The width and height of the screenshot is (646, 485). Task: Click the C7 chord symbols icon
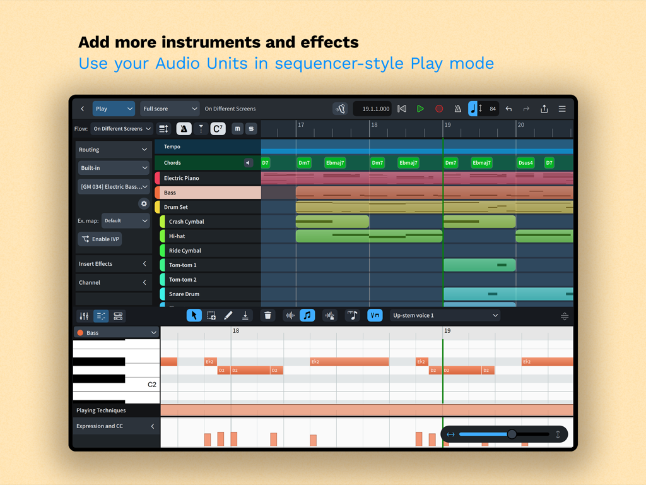(x=217, y=129)
